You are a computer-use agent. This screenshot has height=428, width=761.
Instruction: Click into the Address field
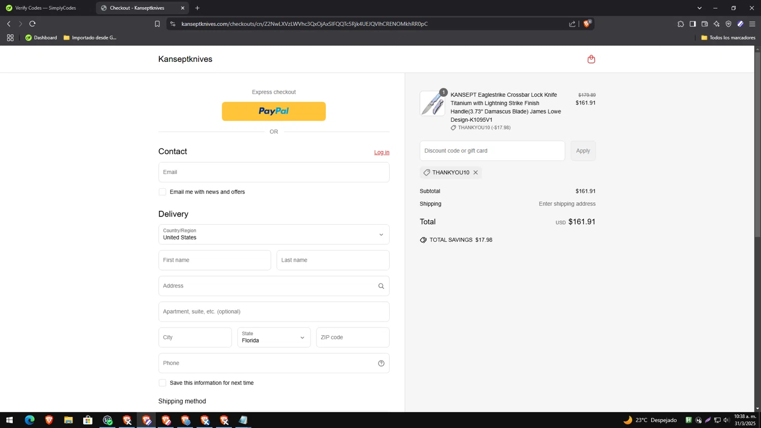point(274,286)
